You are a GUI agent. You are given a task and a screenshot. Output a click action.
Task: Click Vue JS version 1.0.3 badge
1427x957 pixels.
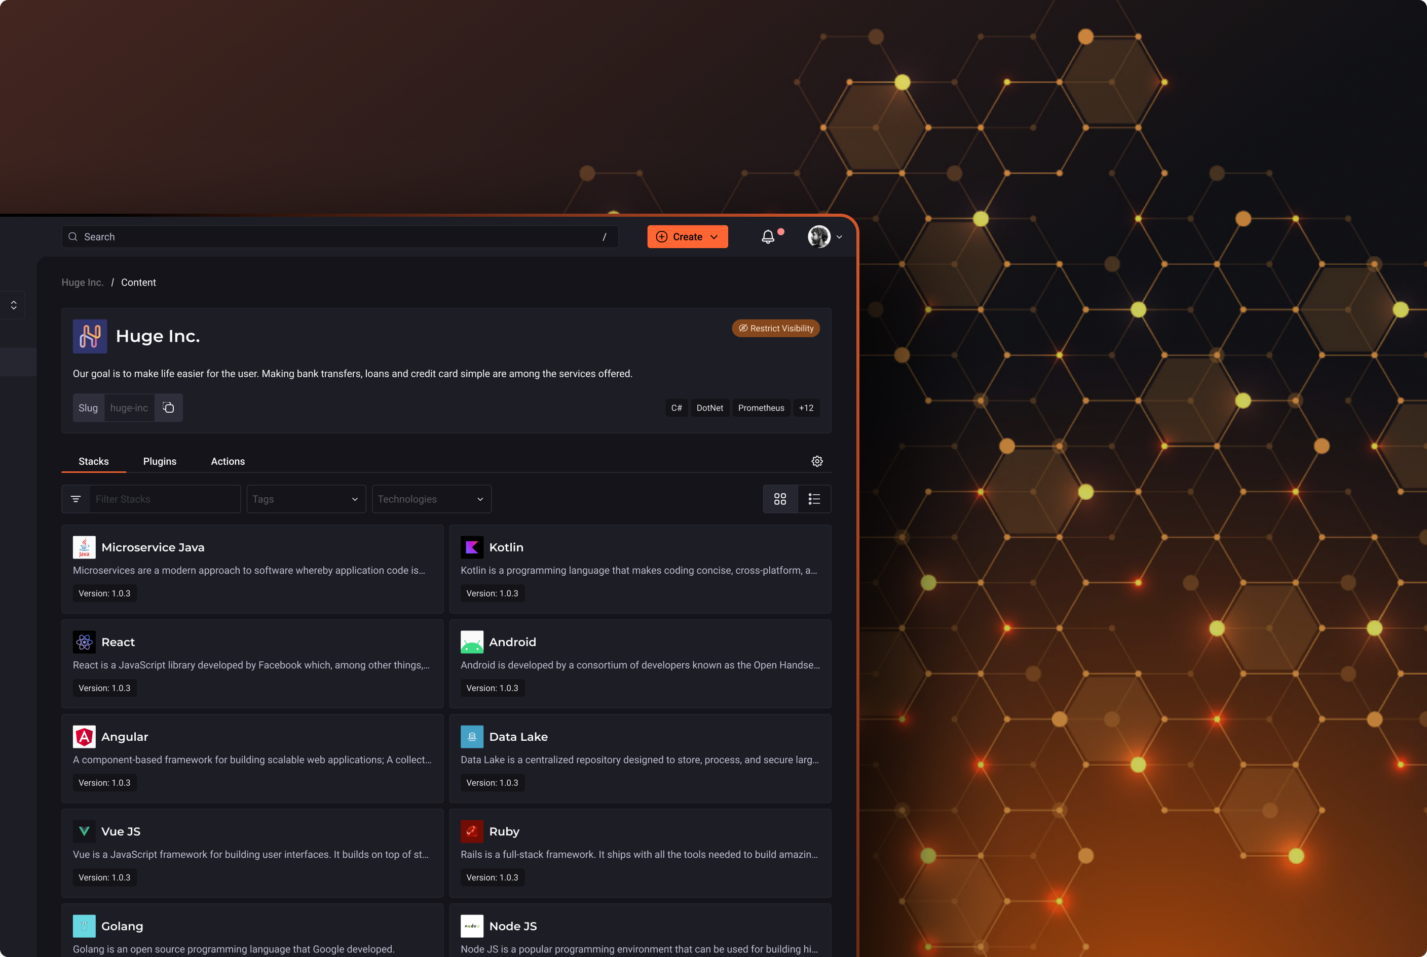tap(104, 877)
